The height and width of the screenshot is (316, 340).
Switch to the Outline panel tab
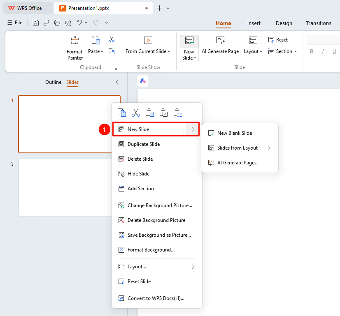54,82
